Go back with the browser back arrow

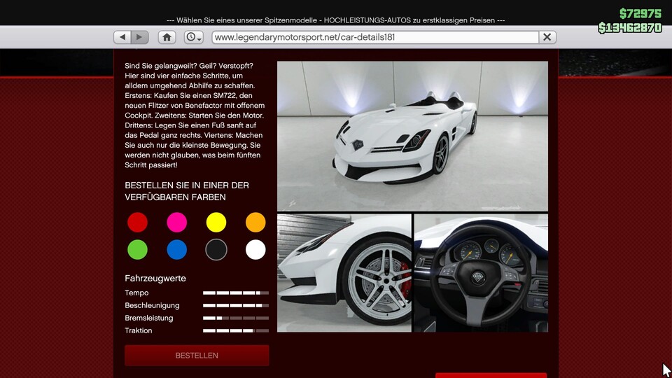click(122, 37)
